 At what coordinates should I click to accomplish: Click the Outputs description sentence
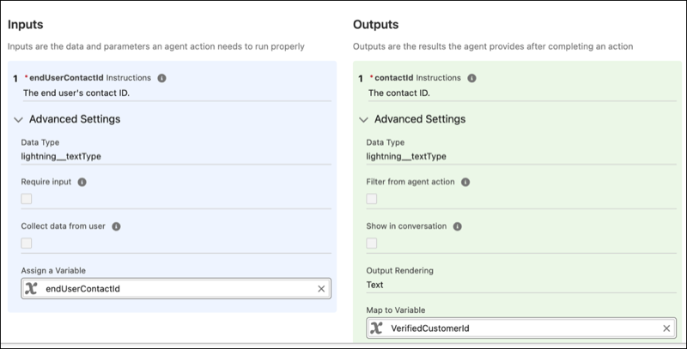tap(493, 46)
